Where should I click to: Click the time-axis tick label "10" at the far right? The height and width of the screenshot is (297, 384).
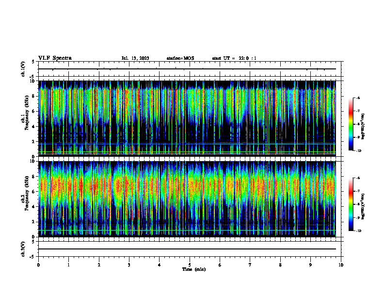coord(341,265)
